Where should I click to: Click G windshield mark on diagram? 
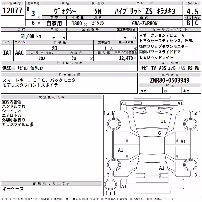pos(160,133)
